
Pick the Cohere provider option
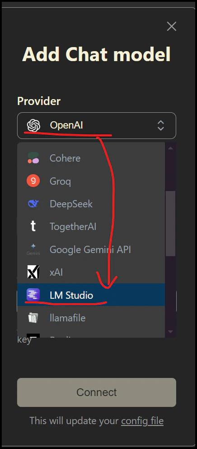click(91, 158)
